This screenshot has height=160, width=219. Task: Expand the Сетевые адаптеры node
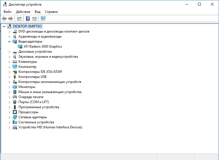tap(9, 117)
